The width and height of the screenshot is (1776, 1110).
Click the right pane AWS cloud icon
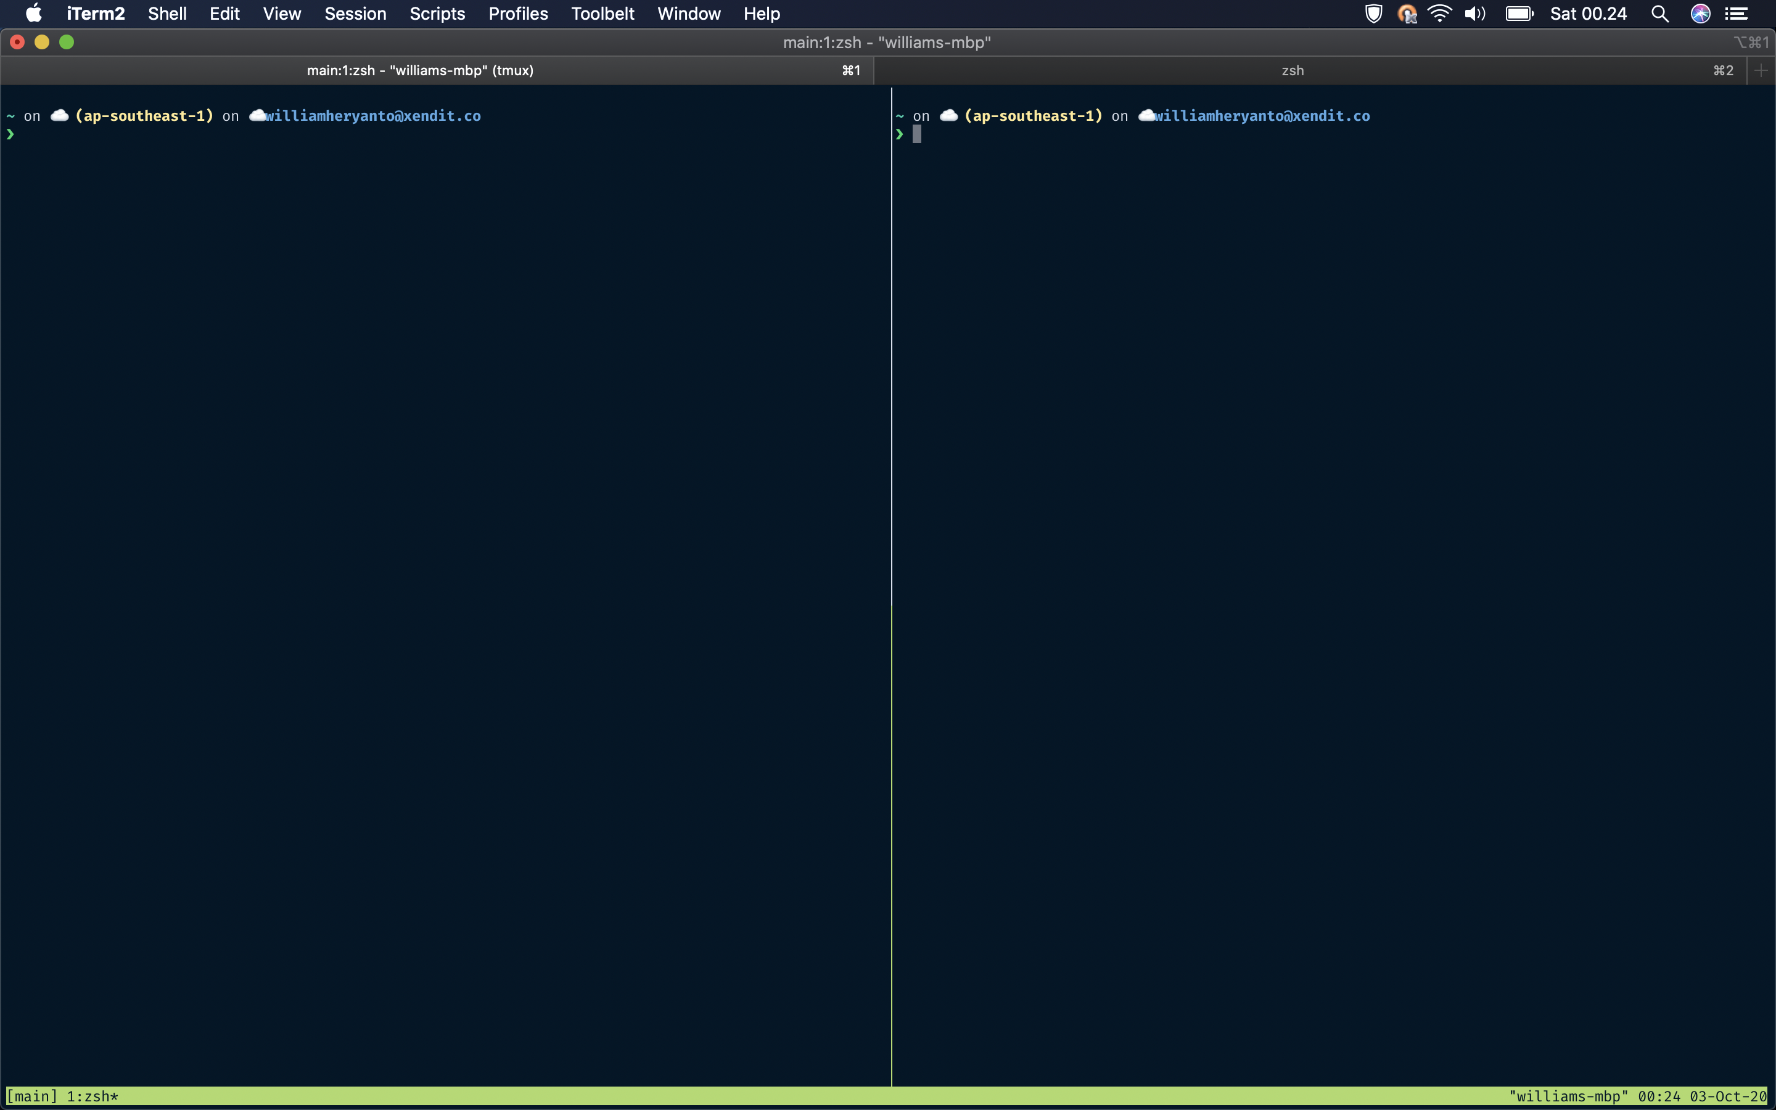(949, 115)
